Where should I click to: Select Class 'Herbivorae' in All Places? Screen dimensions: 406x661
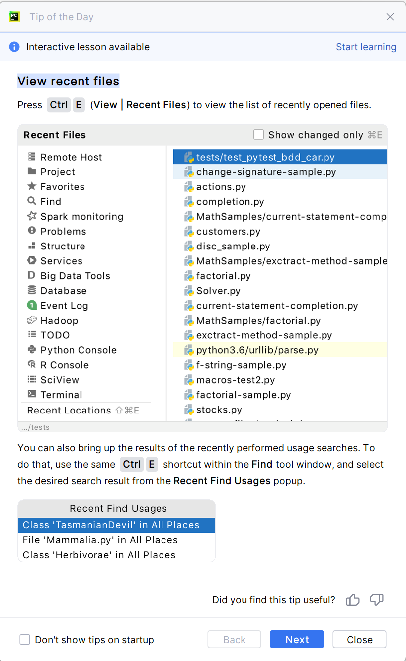tap(99, 555)
